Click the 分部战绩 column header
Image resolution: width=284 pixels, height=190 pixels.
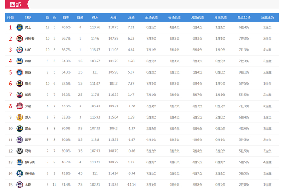click(x=197, y=17)
